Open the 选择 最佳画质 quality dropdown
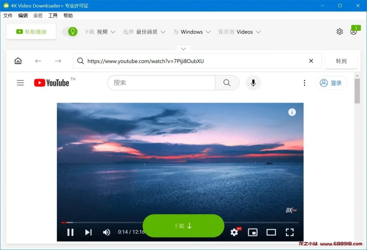The width and height of the screenshot is (367, 250). point(144,32)
